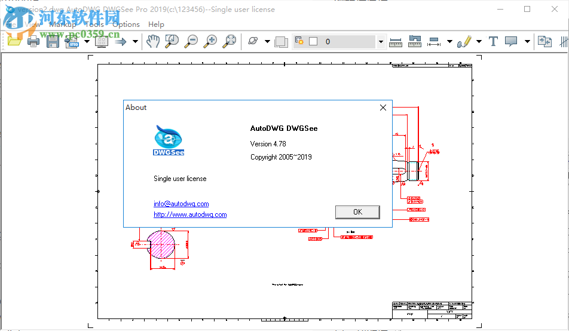This screenshot has width=569, height=331.
Task: Click the stacked layouts icon
Action: 282,42
